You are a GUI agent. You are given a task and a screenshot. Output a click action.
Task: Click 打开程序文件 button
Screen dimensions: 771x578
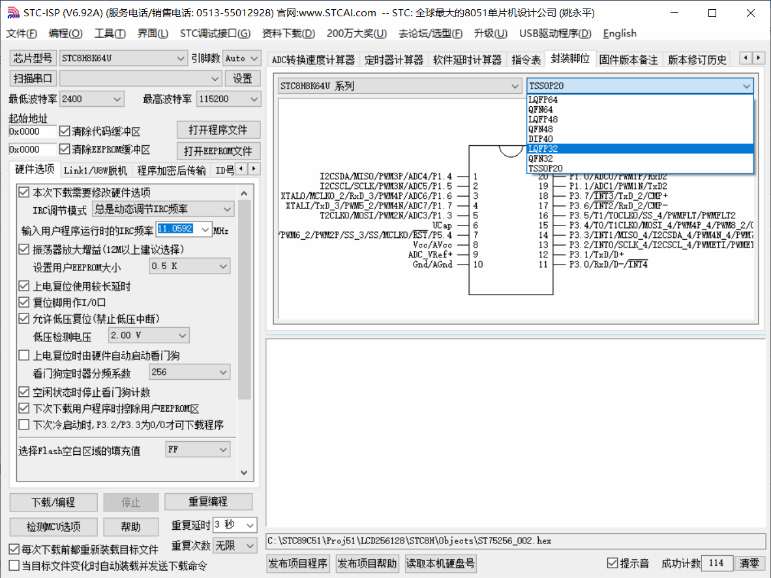pyautogui.click(x=219, y=130)
